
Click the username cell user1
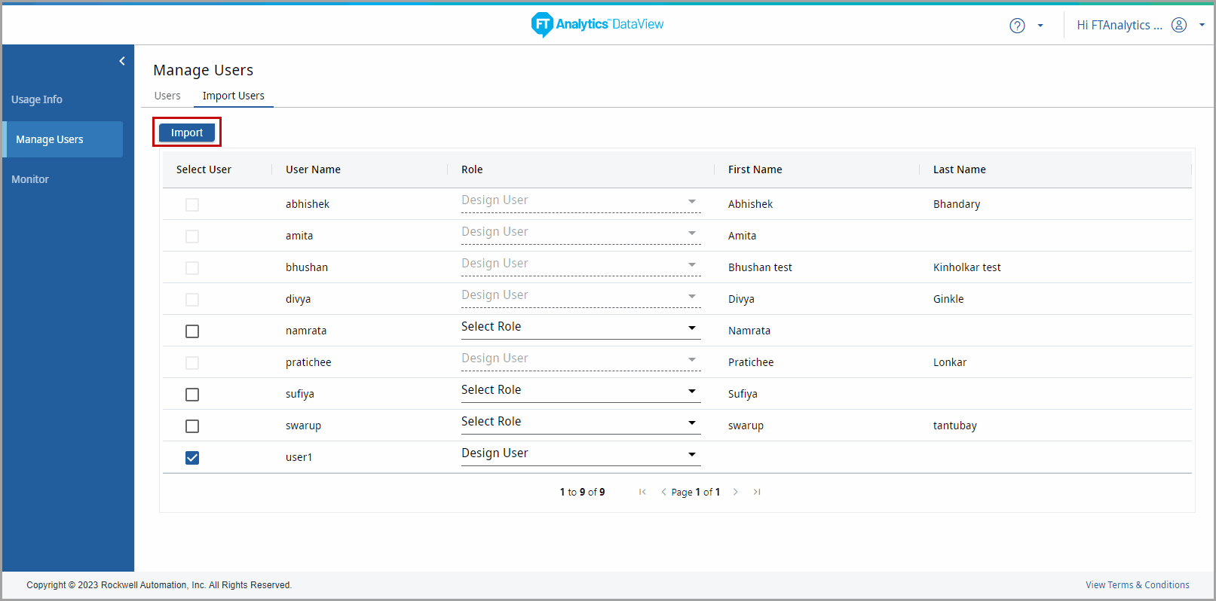point(299,457)
